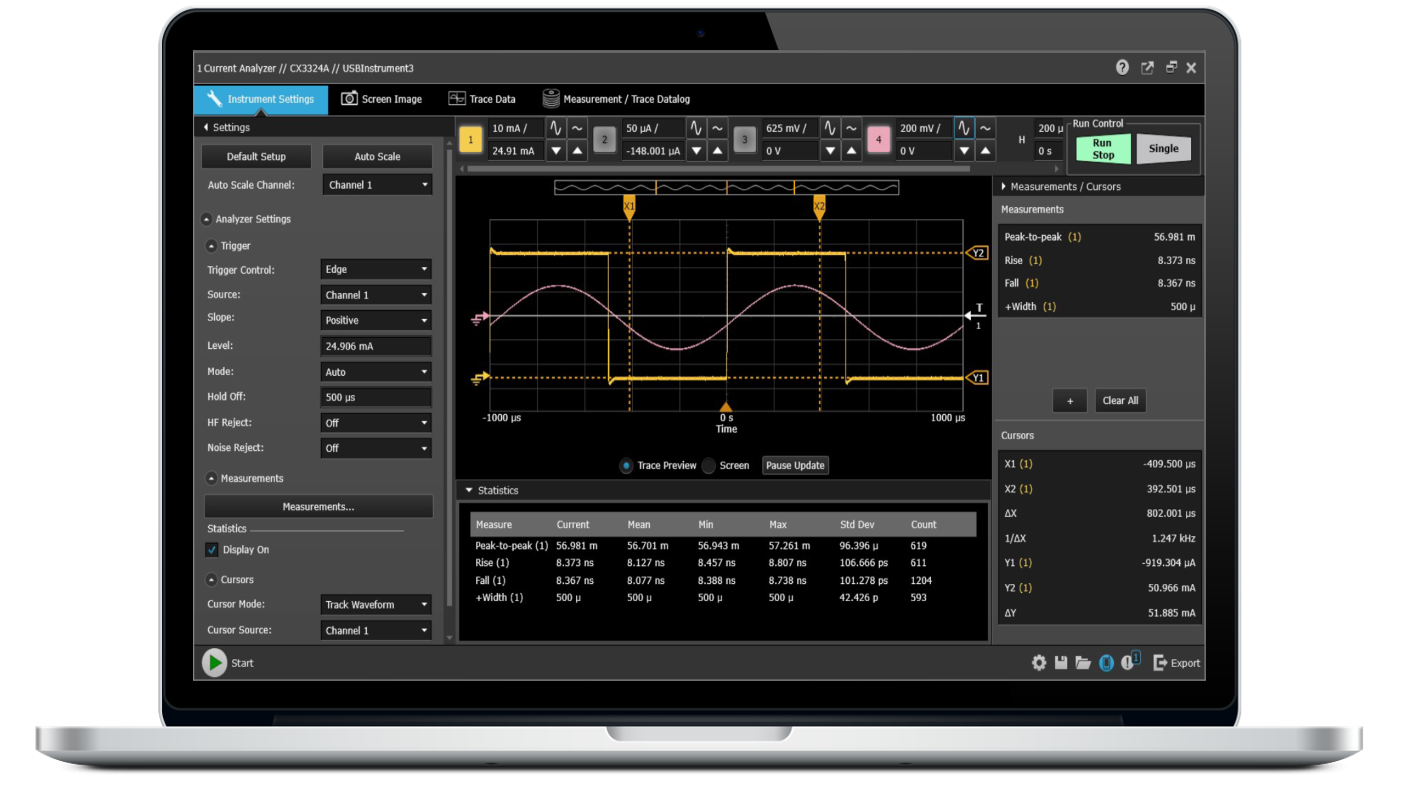1407x789 pixels.
Task: Open the Screen Image tab
Action: 381,99
